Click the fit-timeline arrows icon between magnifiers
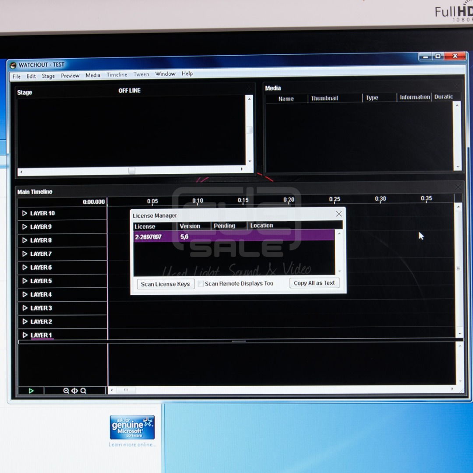Screen dimensions: 473x473 point(74,391)
